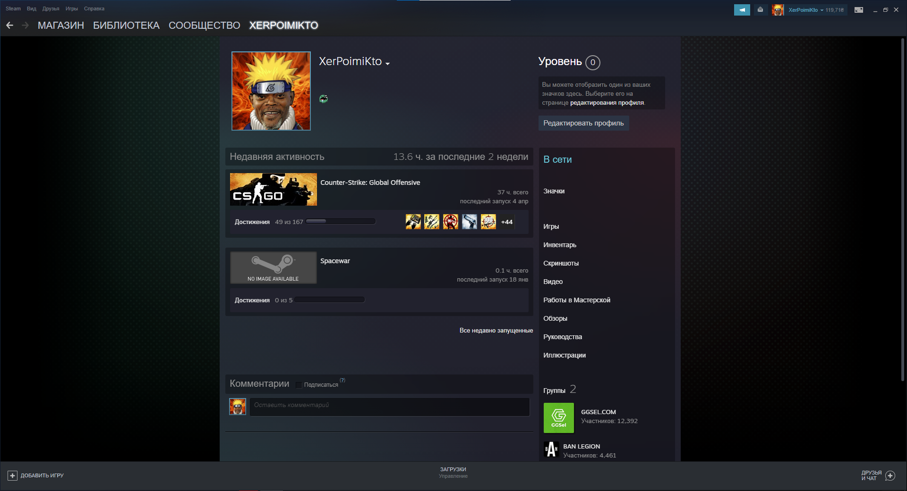Open the subscribe help question mark
Viewport: 907px width, 491px height.
tap(342, 380)
